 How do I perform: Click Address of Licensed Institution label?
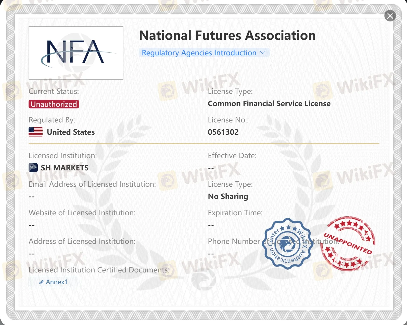coord(82,241)
